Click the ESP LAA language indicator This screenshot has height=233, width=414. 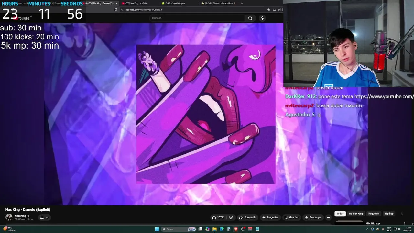tap(389, 229)
